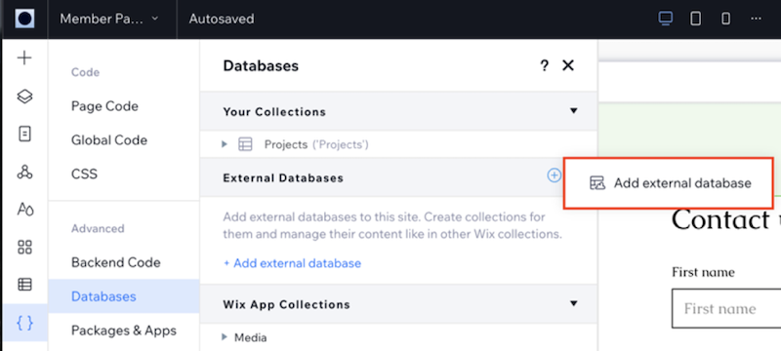This screenshot has height=351, width=781.
Task: Select the Code curly braces icon
Action: click(25, 323)
